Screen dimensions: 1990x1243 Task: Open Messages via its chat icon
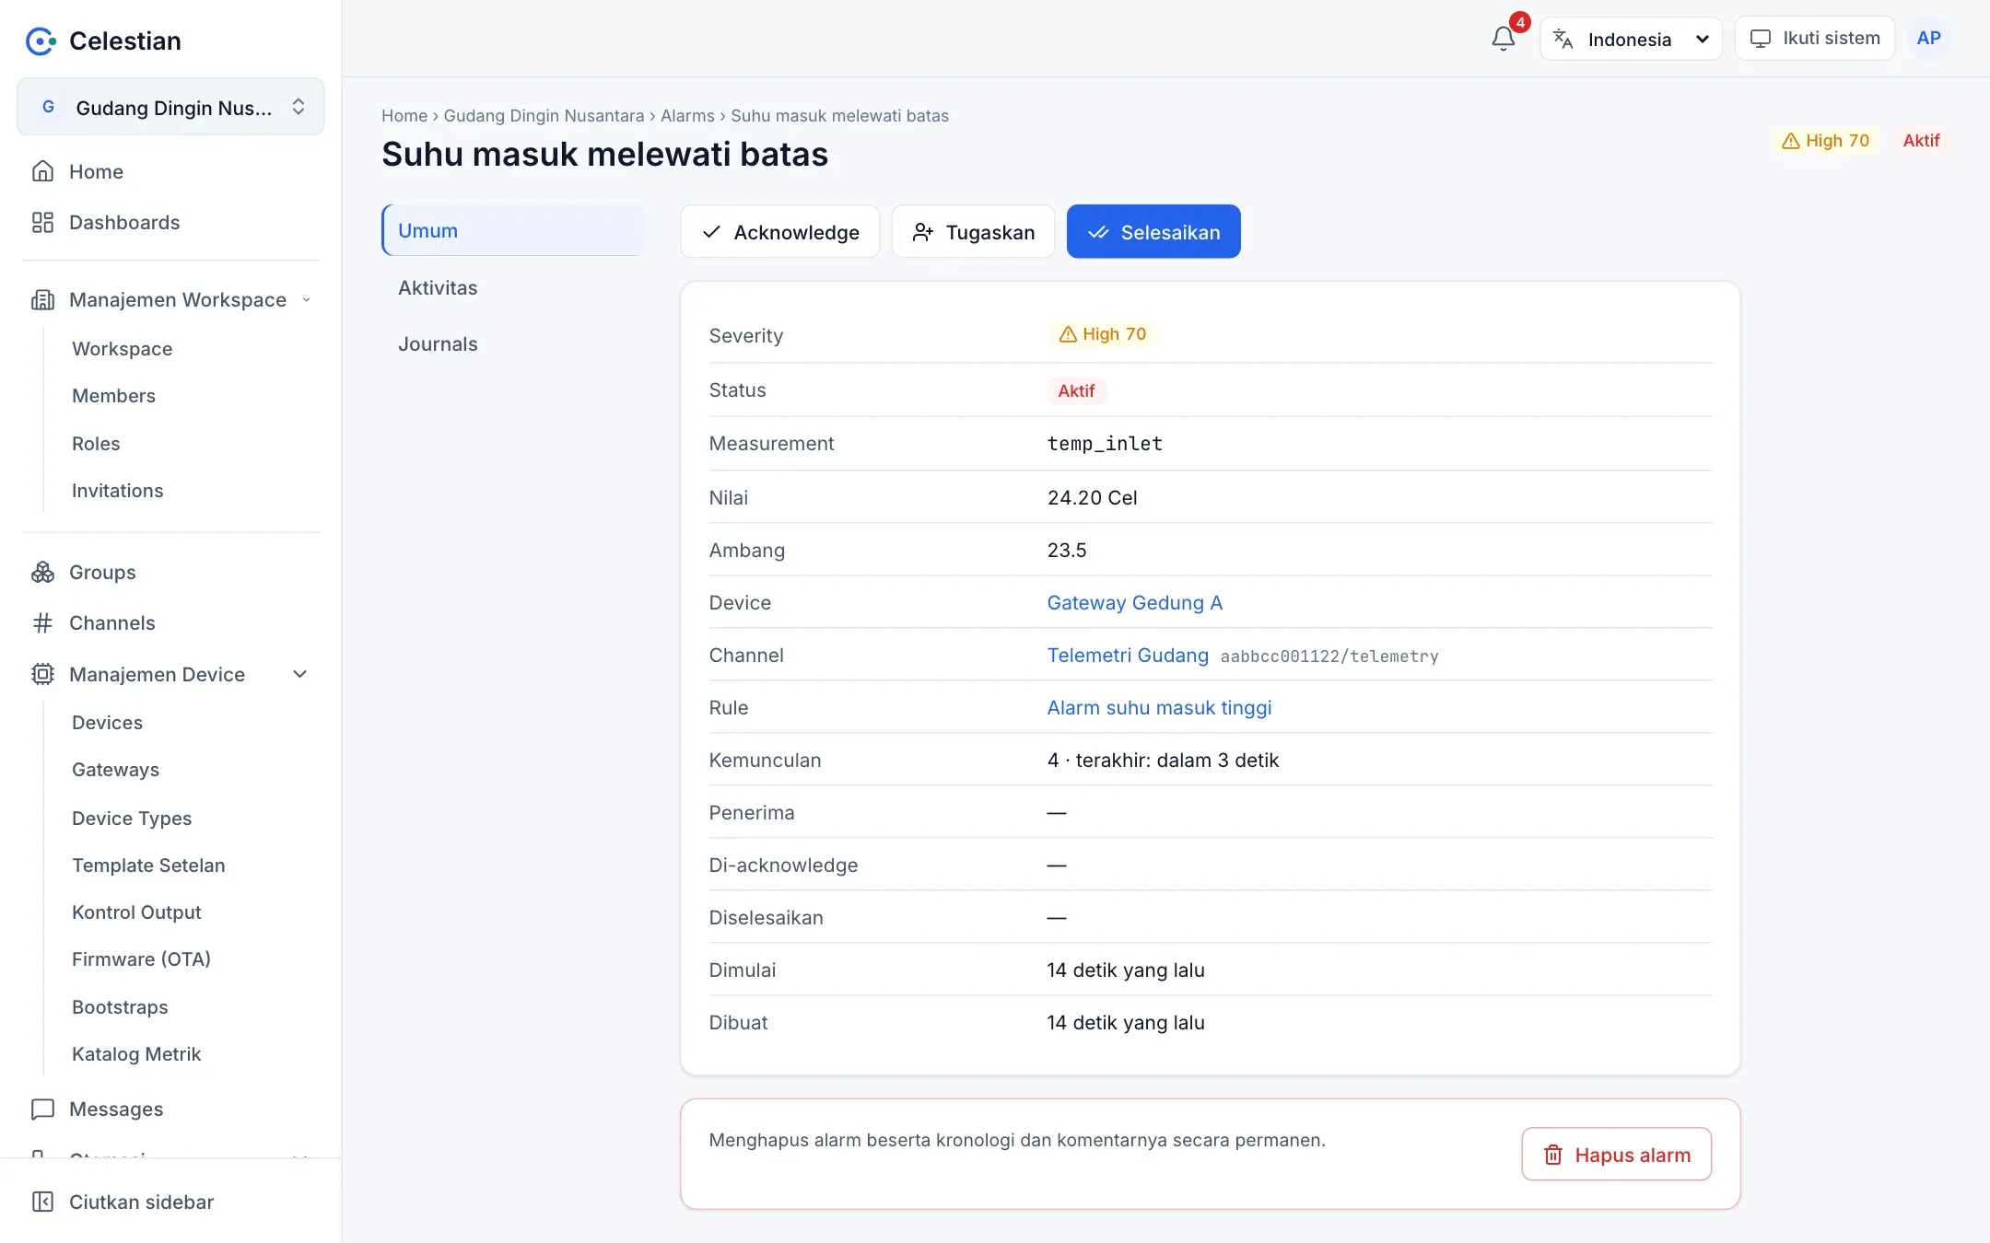coord(42,1109)
